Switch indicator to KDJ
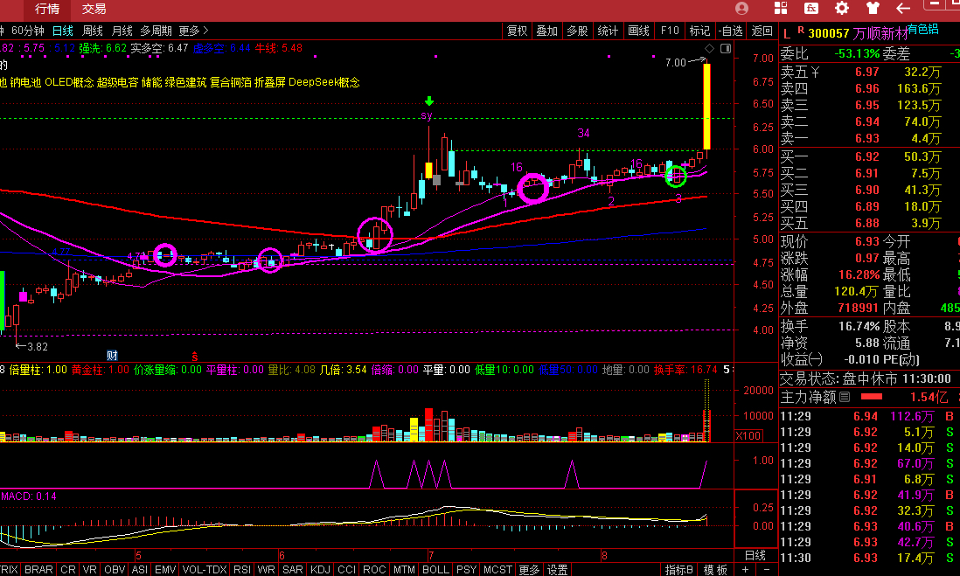This screenshot has width=960, height=576. click(x=320, y=569)
